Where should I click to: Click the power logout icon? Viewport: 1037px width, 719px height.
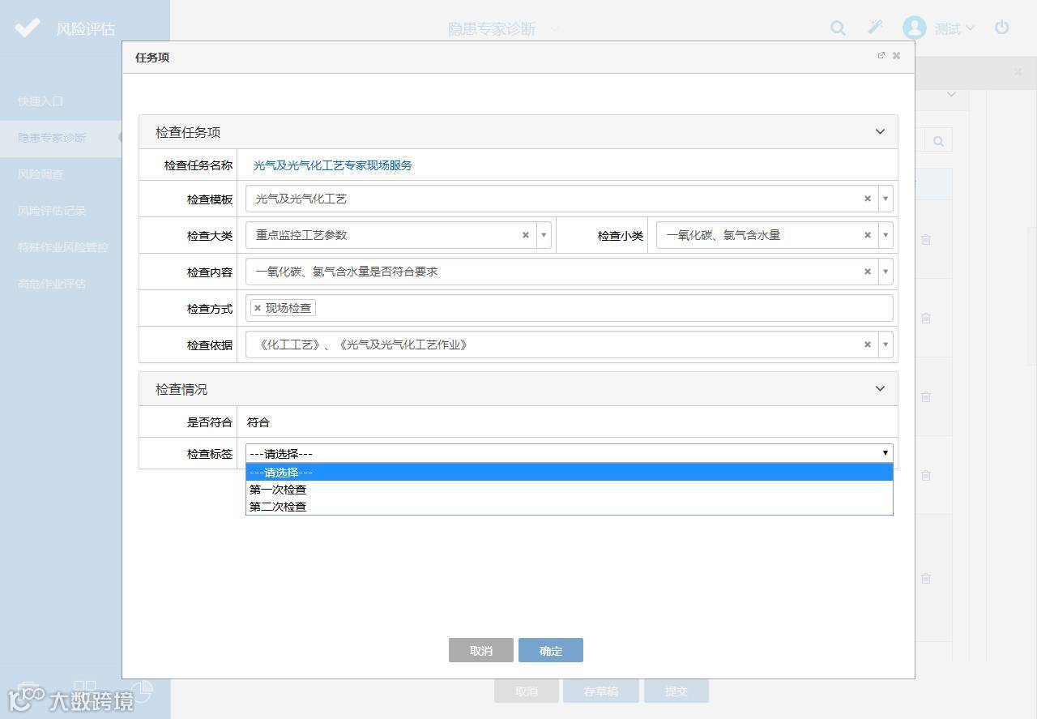click(1002, 28)
